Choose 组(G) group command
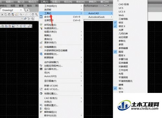Screen dimensions: 162x118 pyautogui.click(x=61, y=109)
